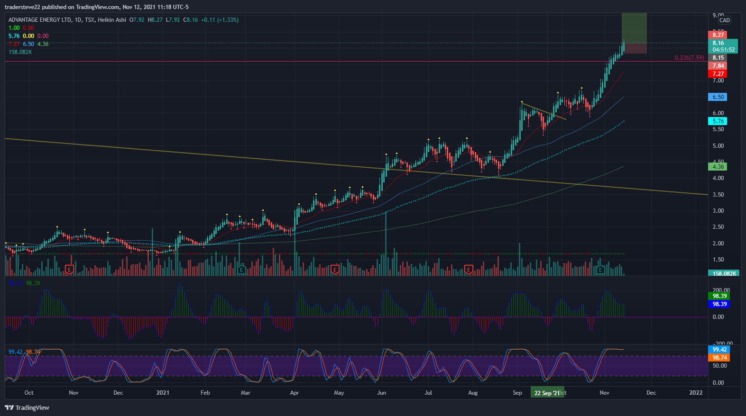This screenshot has height=416, width=746.
Task: Click the 98.74 stochastic legend value at pane left
Action: coord(32,352)
